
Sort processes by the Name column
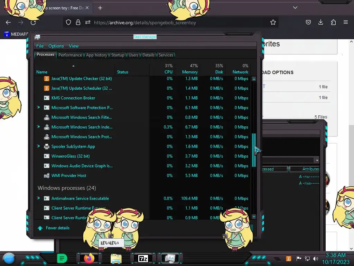[74, 72]
